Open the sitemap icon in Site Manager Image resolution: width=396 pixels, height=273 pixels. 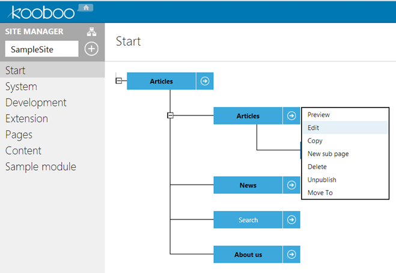[91, 32]
